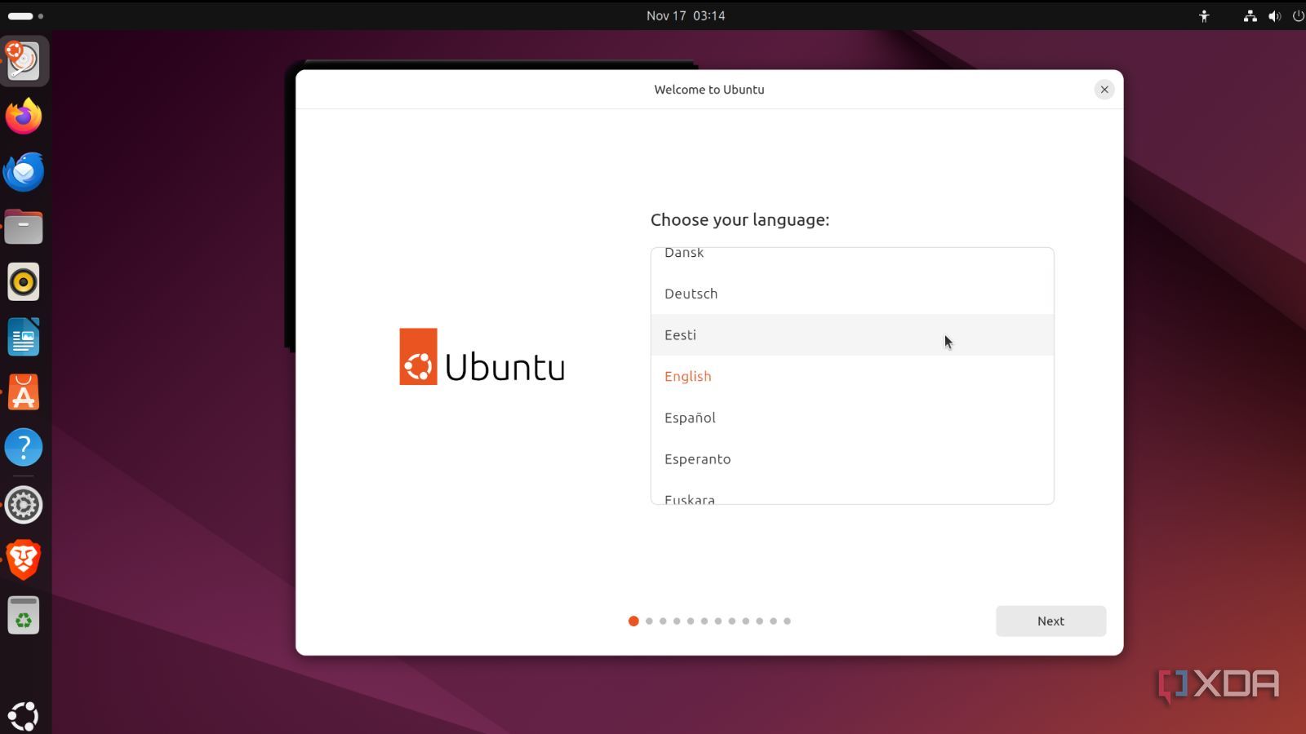Open the Files manager in the dock

tap(24, 227)
